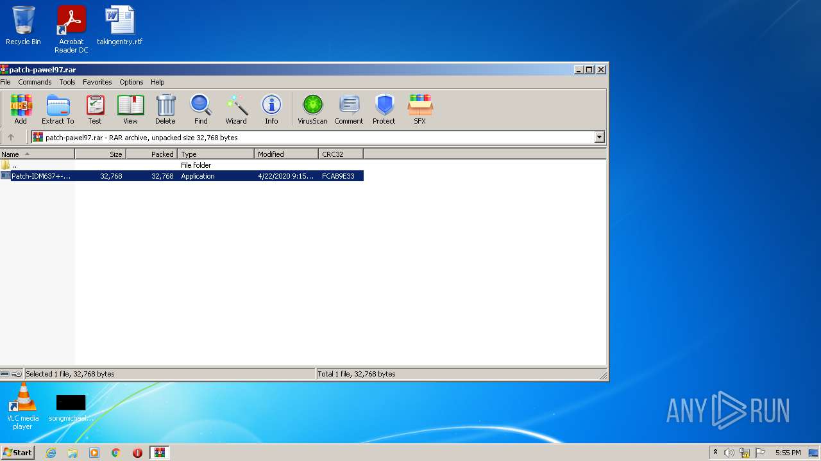
Task: Open the Favorites menu
Action: pyautogui.click(x=97, y=82)
